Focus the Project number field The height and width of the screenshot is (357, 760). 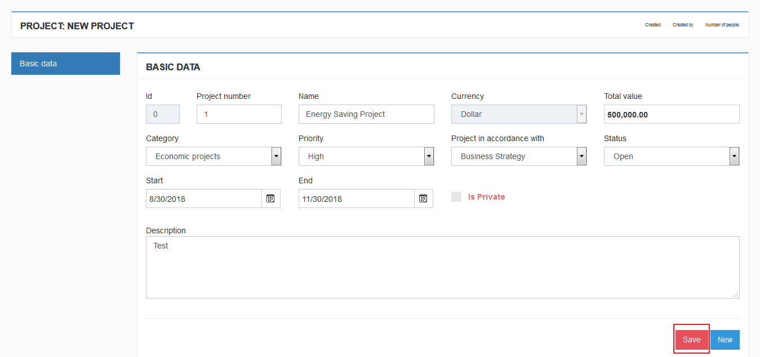(239, 114)
